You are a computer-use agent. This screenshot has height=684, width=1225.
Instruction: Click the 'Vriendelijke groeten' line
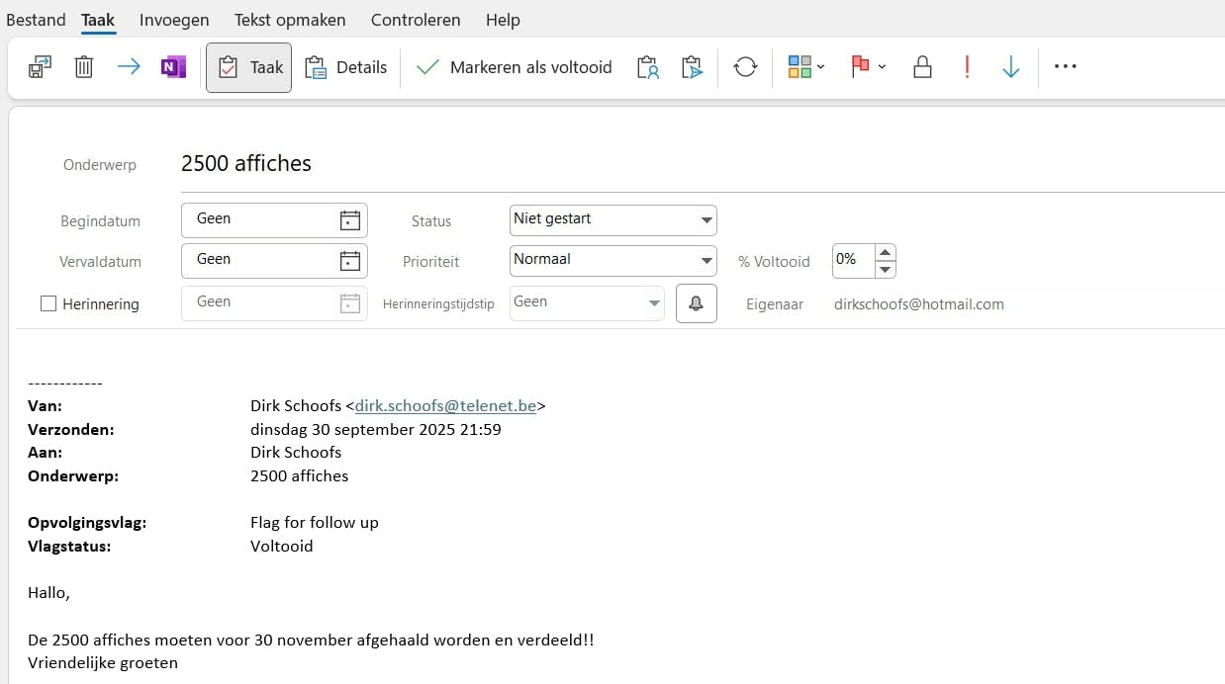pos(103,662)
